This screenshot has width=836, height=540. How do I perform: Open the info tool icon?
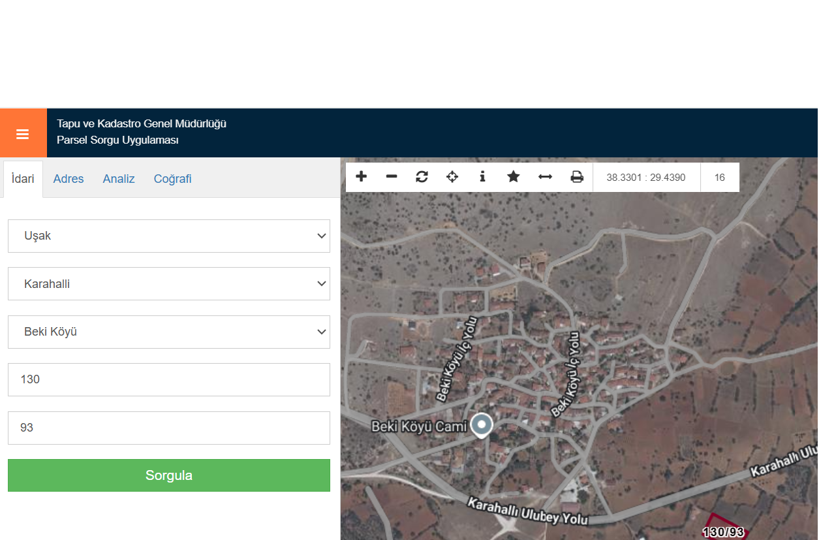pyautogui.click(x=482, y=177)
